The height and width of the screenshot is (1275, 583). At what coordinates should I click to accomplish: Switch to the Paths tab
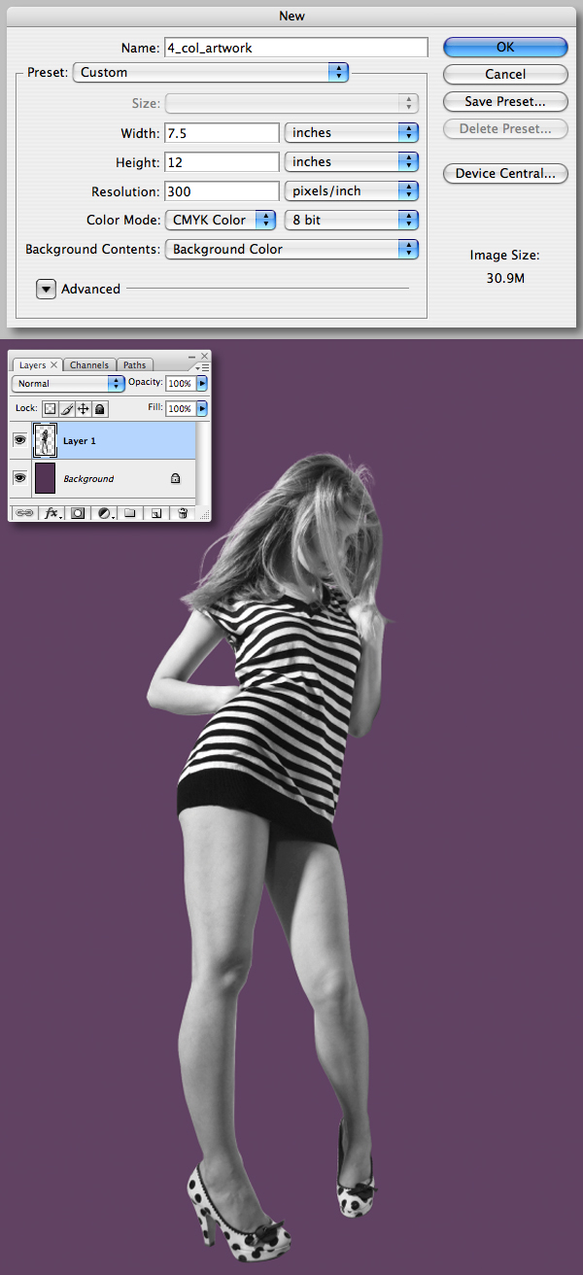[135, 365]
